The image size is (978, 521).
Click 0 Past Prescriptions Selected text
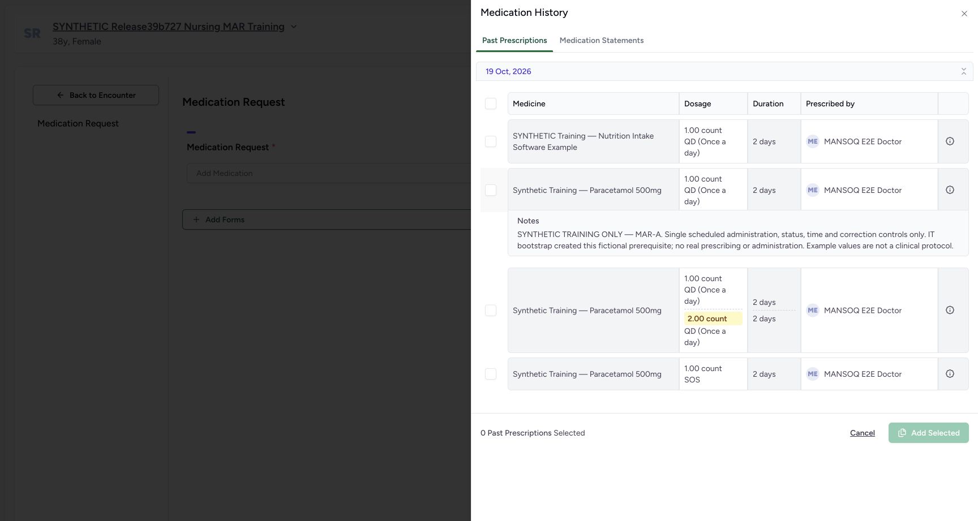click(533, 433)
